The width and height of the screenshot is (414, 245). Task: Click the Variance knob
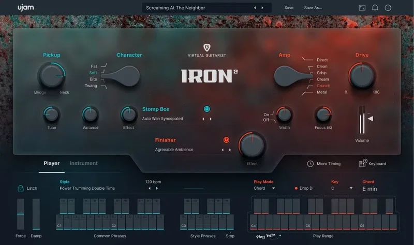(x=90, y=115)
